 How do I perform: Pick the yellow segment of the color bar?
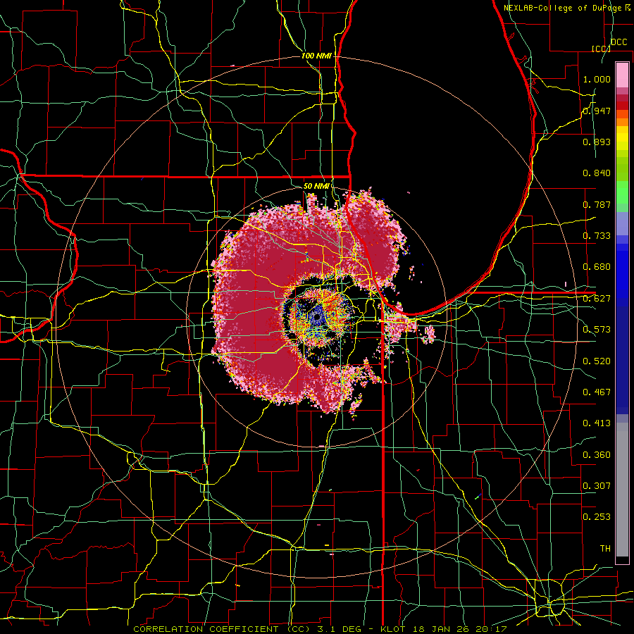[622, 139]
